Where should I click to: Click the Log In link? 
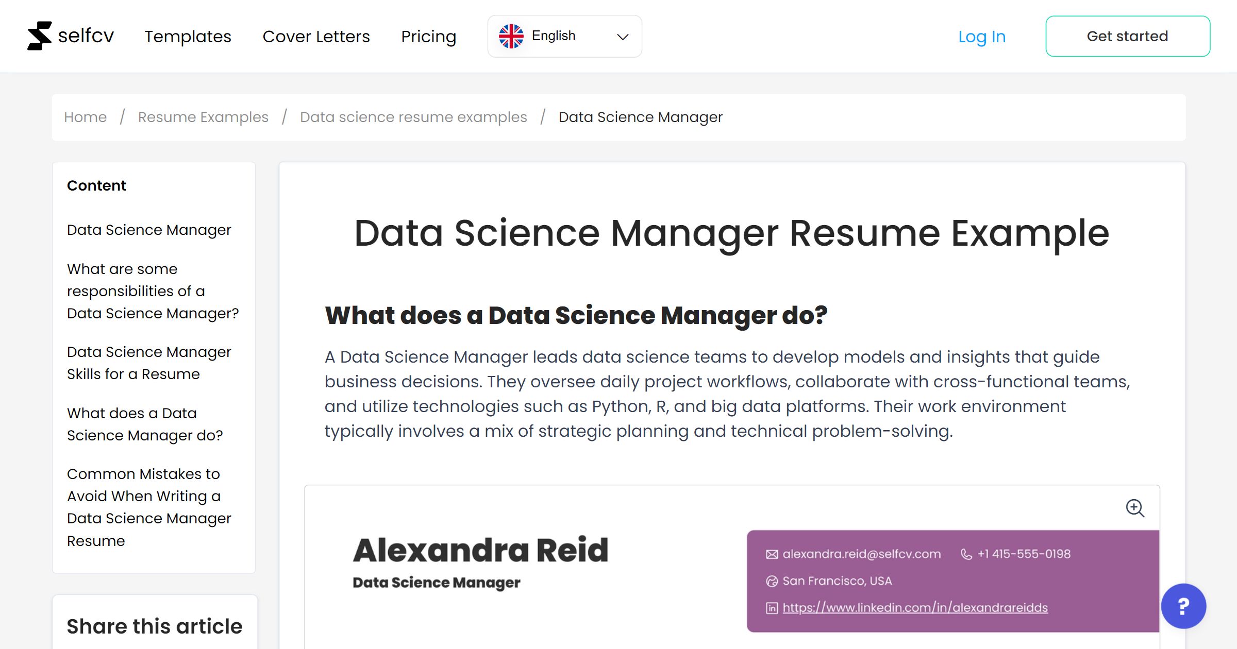[981, 37]
